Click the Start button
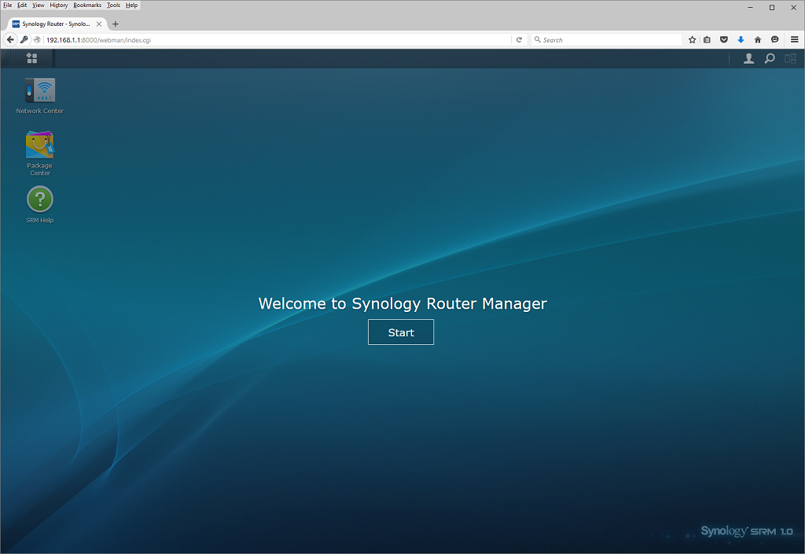The width and height of the screenshot is (805, 554). click(400, 332)
